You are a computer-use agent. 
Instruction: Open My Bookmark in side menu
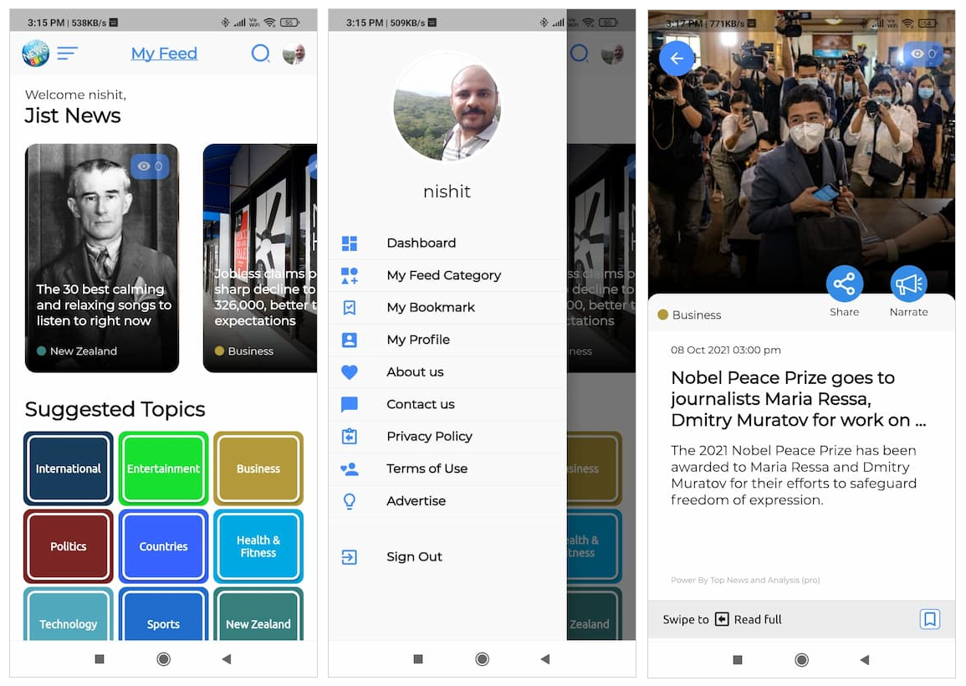(x=430, y=308)
